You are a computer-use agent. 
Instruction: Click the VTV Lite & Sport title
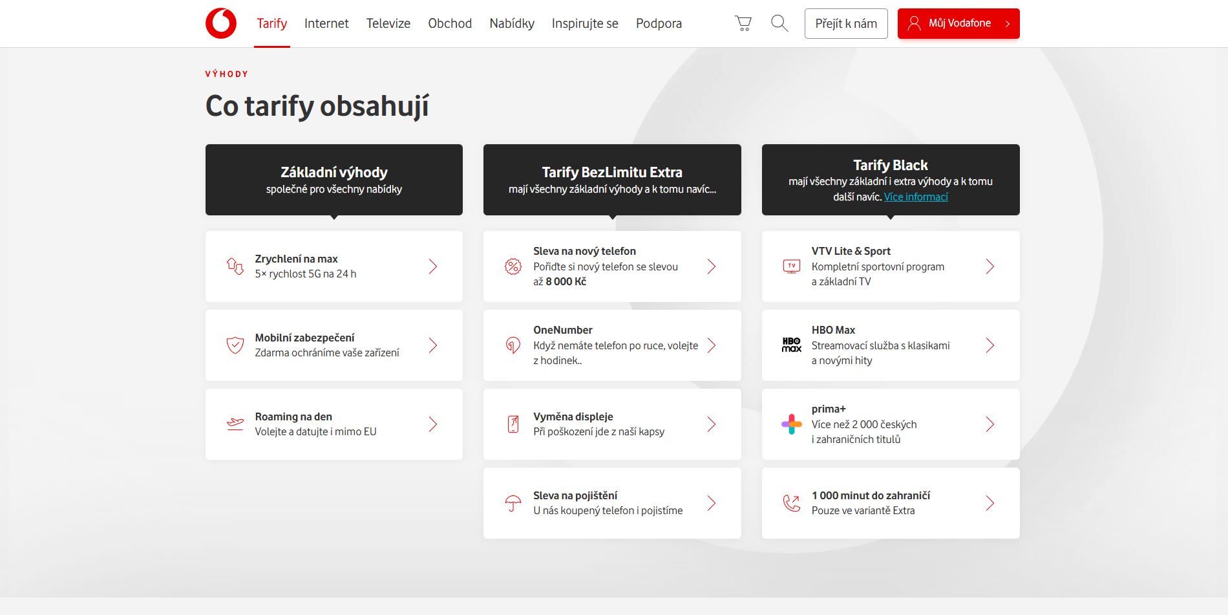click(851, 251)
